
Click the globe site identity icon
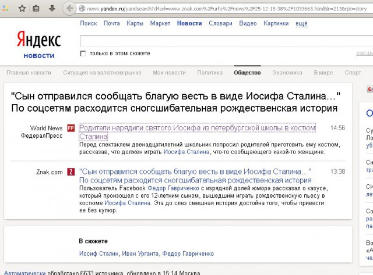82,9
